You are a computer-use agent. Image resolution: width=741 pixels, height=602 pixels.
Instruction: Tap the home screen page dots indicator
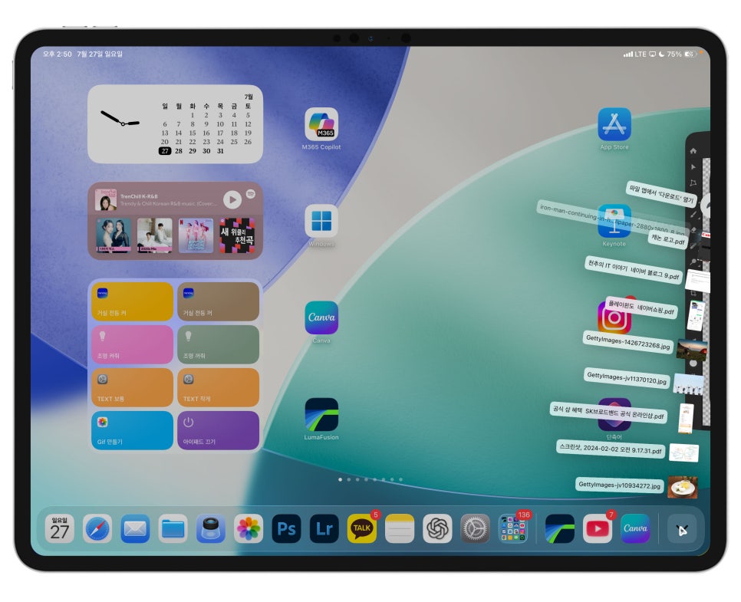click(370, 479)
